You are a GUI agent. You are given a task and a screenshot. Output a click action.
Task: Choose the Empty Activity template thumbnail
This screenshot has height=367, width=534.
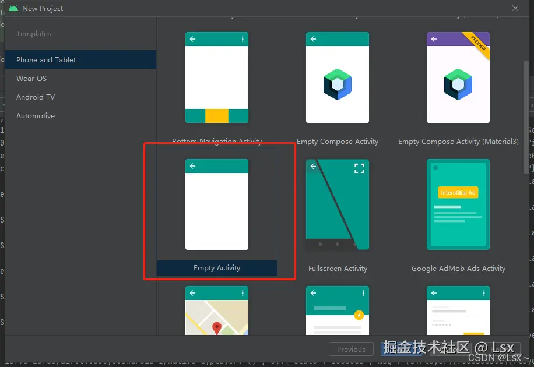point(217,204)
